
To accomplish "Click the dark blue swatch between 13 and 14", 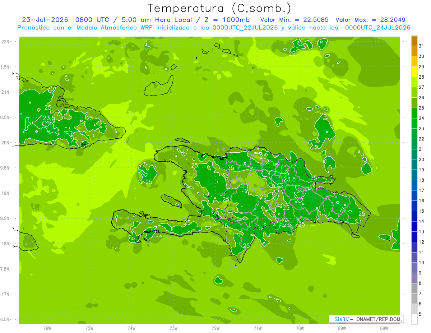I will [x=414, y=227].
